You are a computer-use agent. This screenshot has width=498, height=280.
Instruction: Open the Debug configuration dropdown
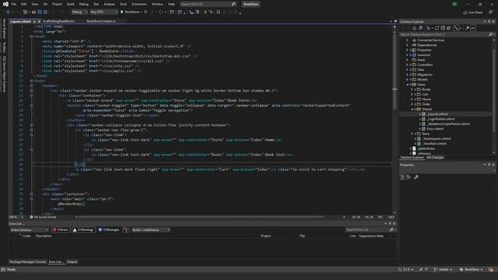[x=79, y=12]
